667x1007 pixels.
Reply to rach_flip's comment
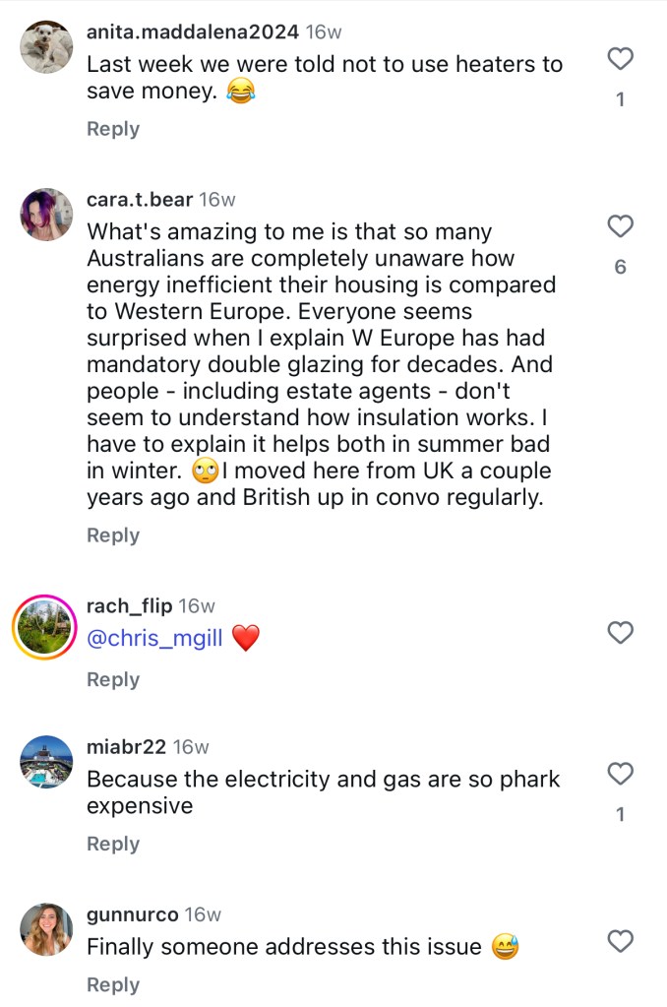pyautogui.click(x=113, y=680)
